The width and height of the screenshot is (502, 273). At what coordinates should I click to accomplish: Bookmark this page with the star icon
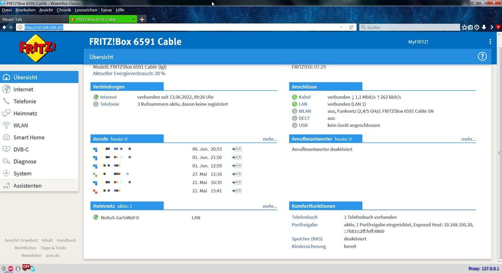(464, 28)
